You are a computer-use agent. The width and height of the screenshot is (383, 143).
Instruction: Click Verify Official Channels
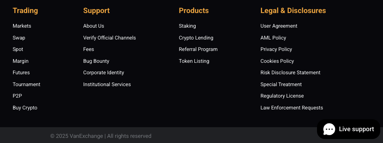[x=109, y=38]
